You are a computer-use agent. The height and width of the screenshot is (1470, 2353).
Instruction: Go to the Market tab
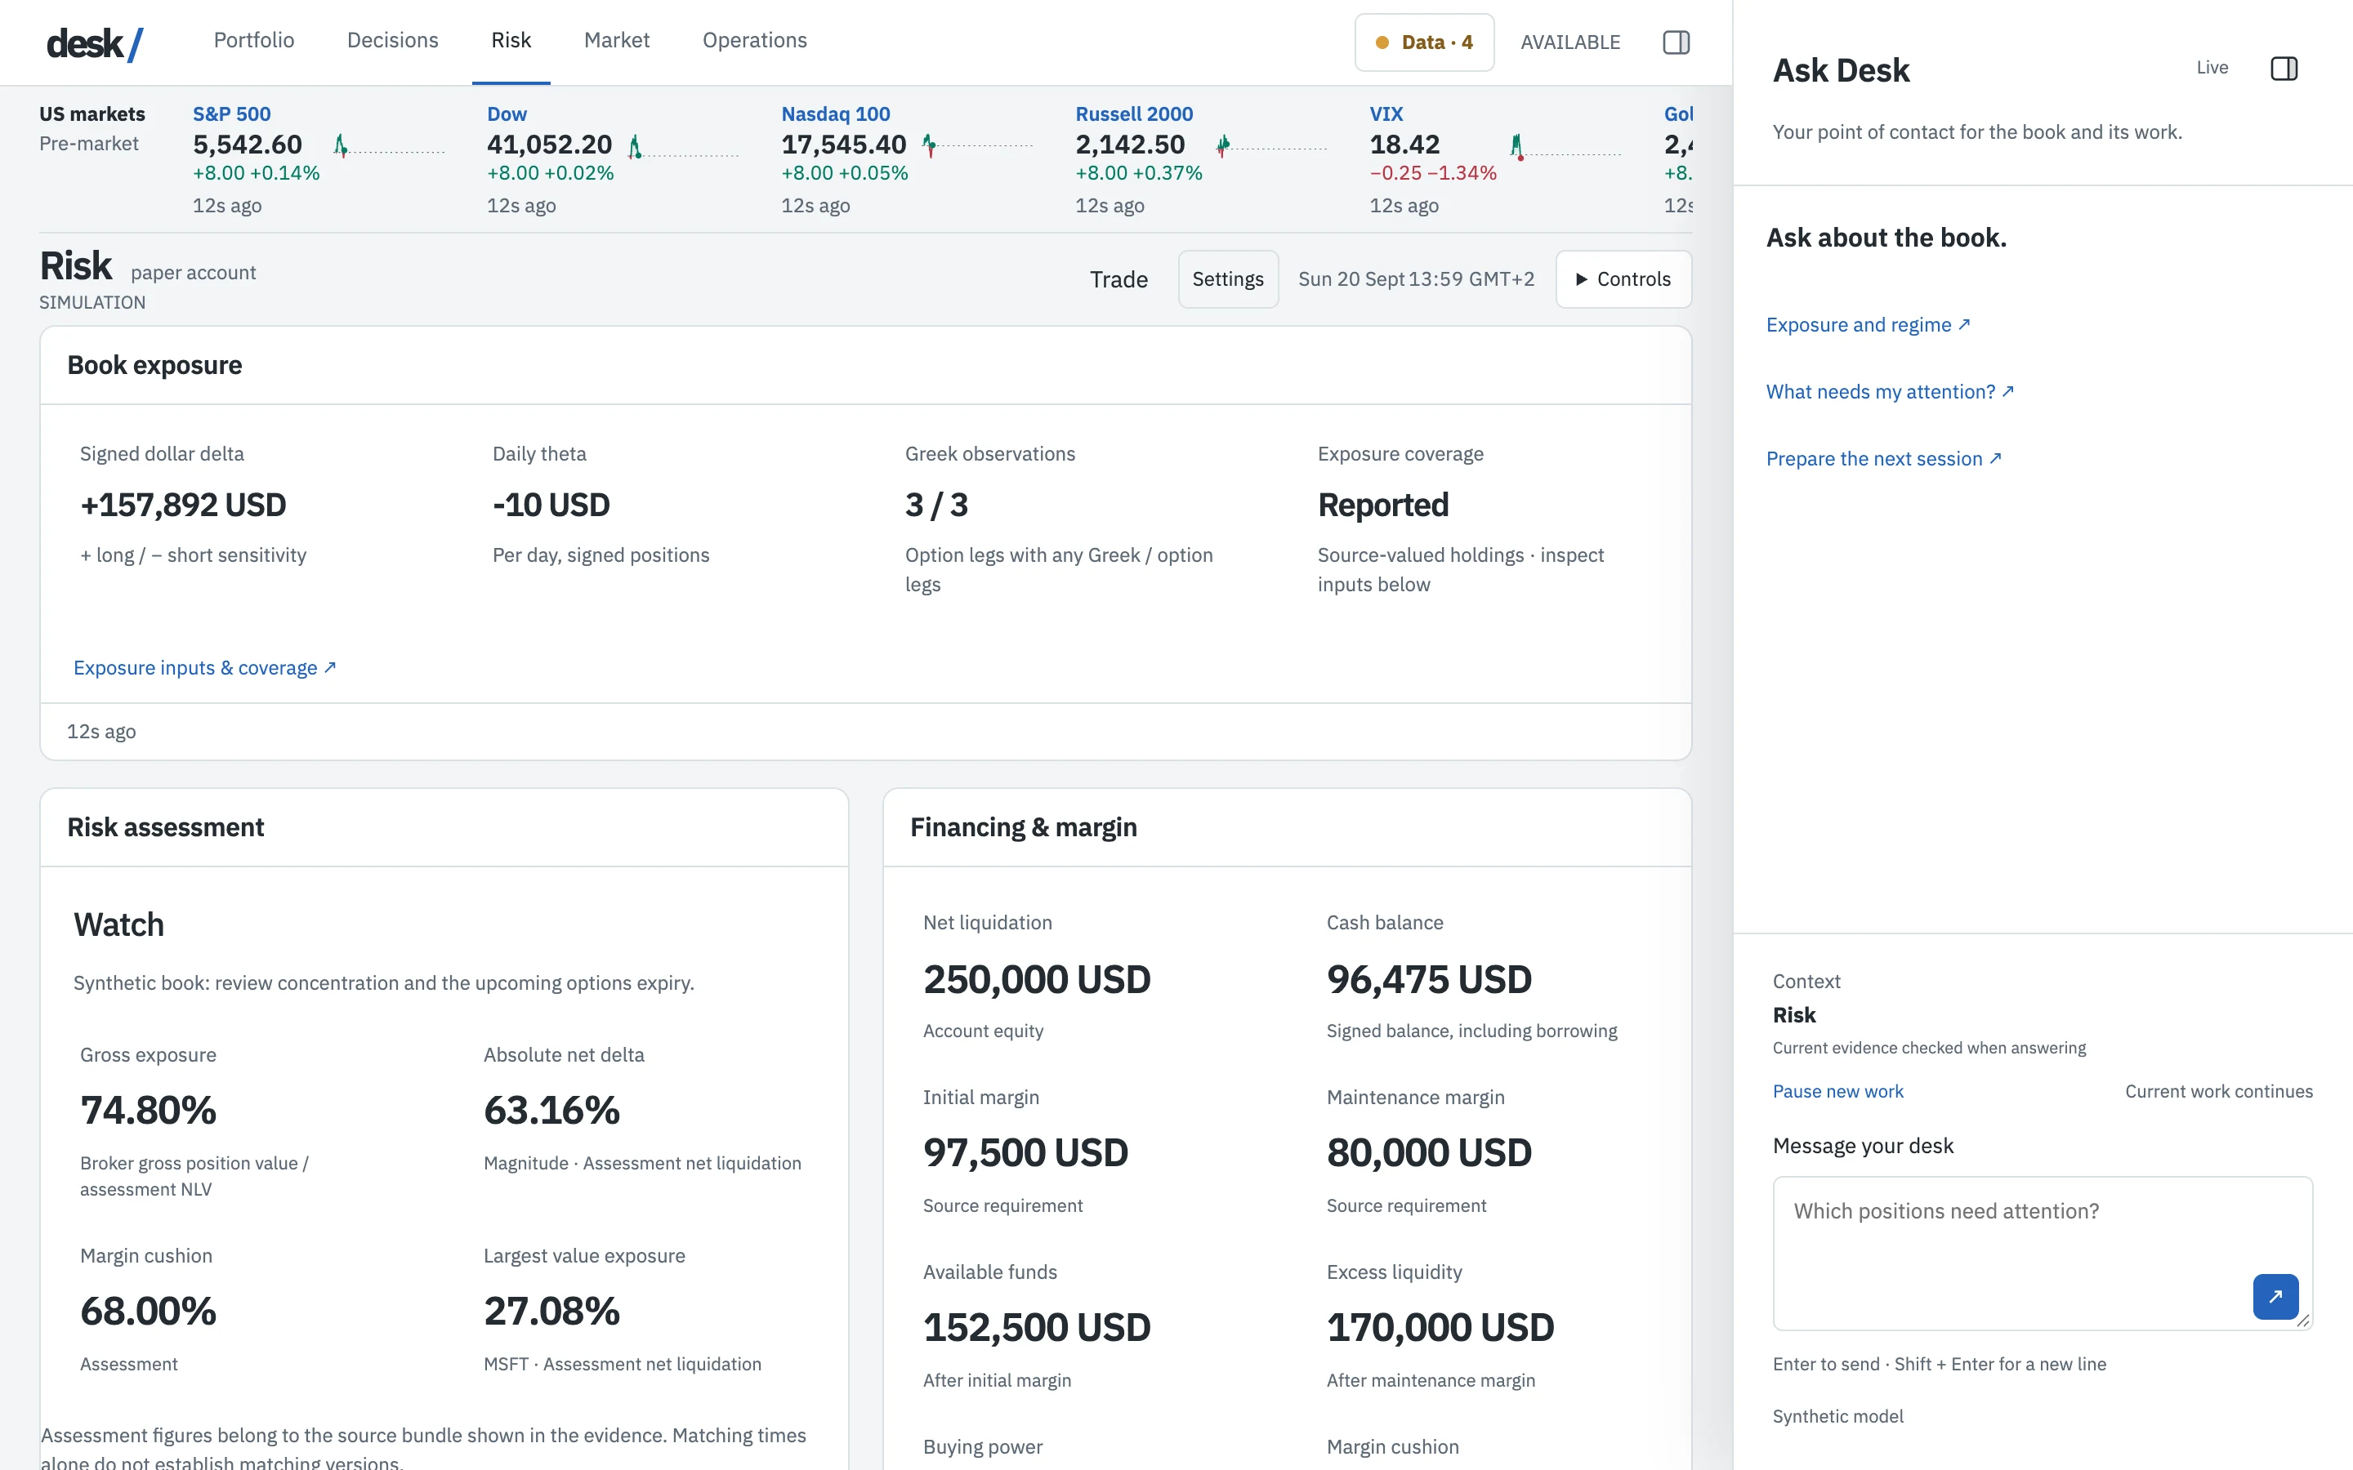tap(617, 40)
